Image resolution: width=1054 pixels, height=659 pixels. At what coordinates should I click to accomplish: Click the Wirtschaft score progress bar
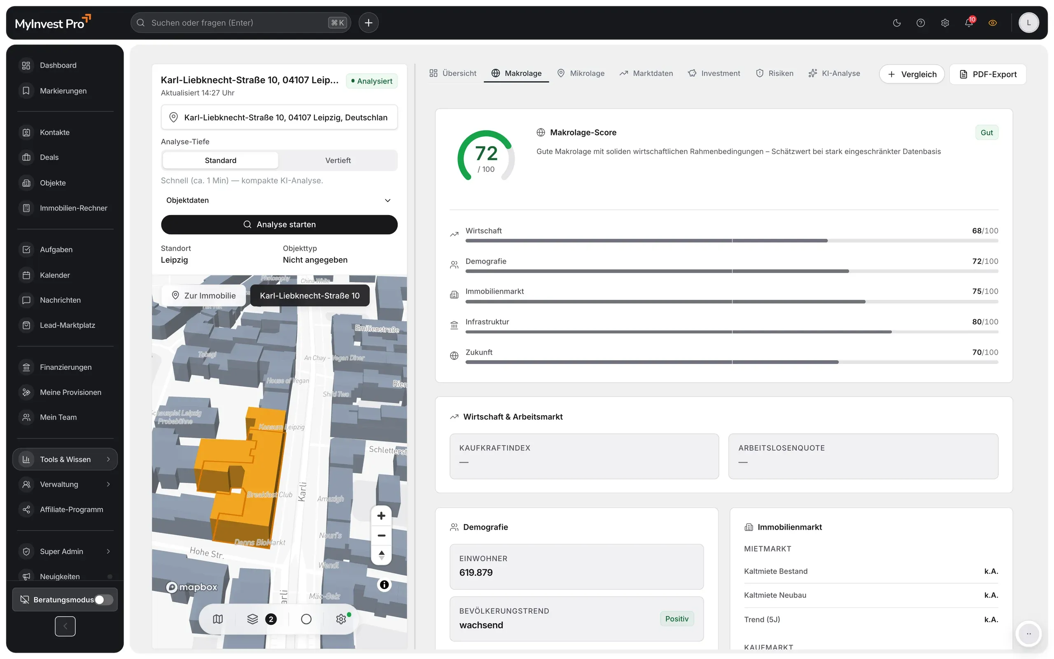732,241
